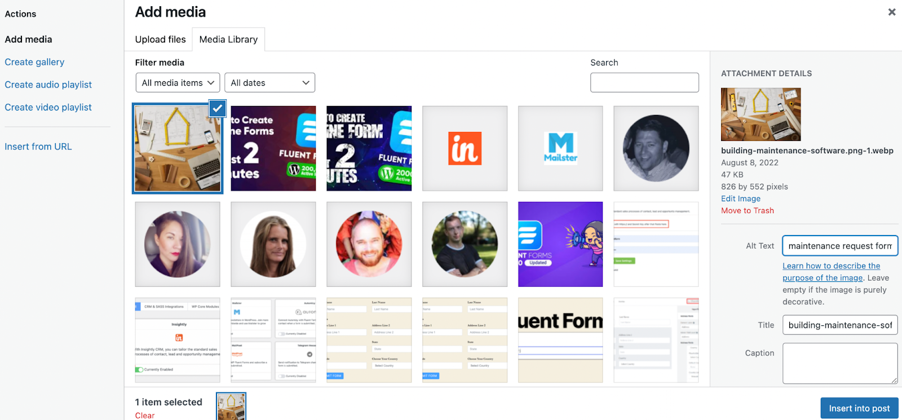Image resolution: width=902 pixels, height=420 pixels.
Task: Click the selected item thumbnail in bottom bar
Action: [231, 407]
